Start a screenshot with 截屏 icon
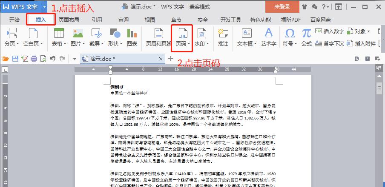 pyautogui.click(x=96, y=33)
